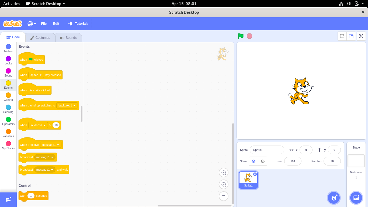
Task: Delete Sprite1 with its x button
Action: 255,174
